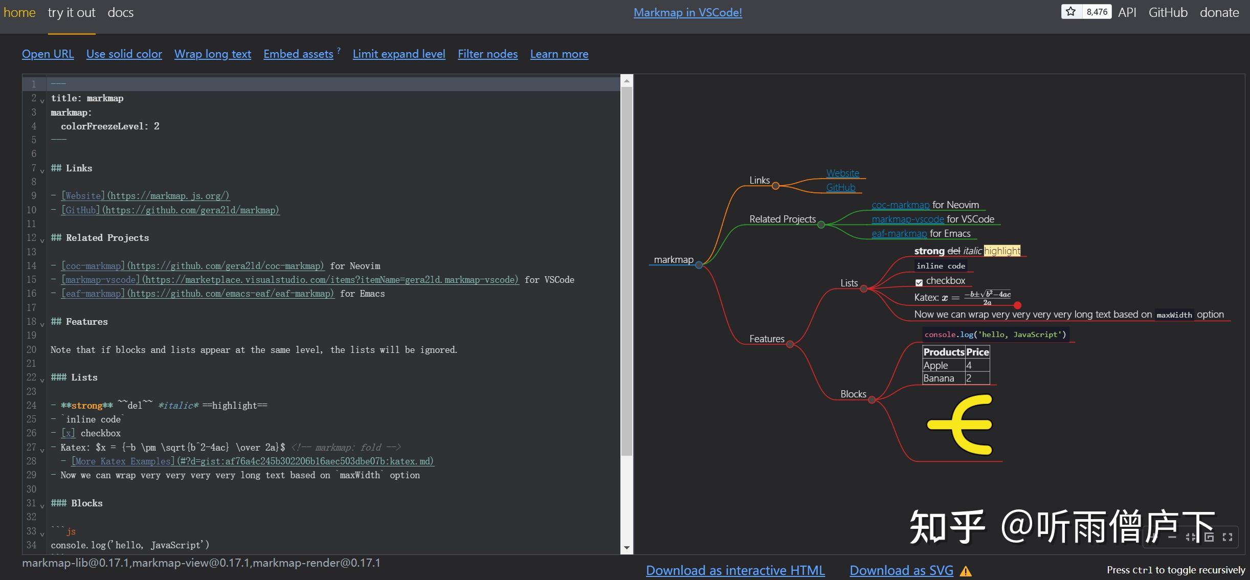Click the GitHub star icon
Screen dimensions: 1250x580
point(1071,12)
